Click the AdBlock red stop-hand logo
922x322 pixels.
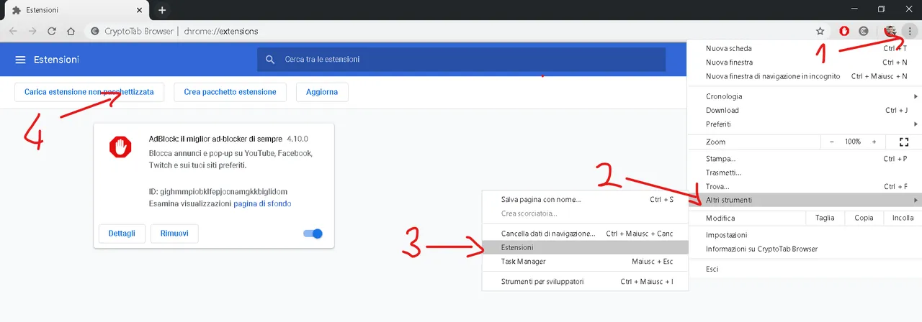120,147
